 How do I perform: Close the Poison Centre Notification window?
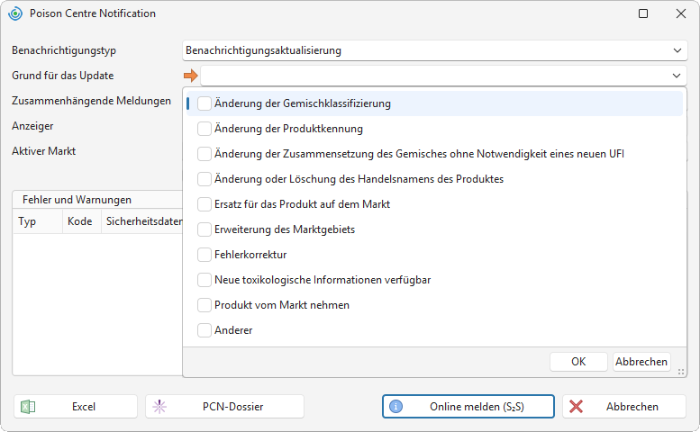coord(681,13)
